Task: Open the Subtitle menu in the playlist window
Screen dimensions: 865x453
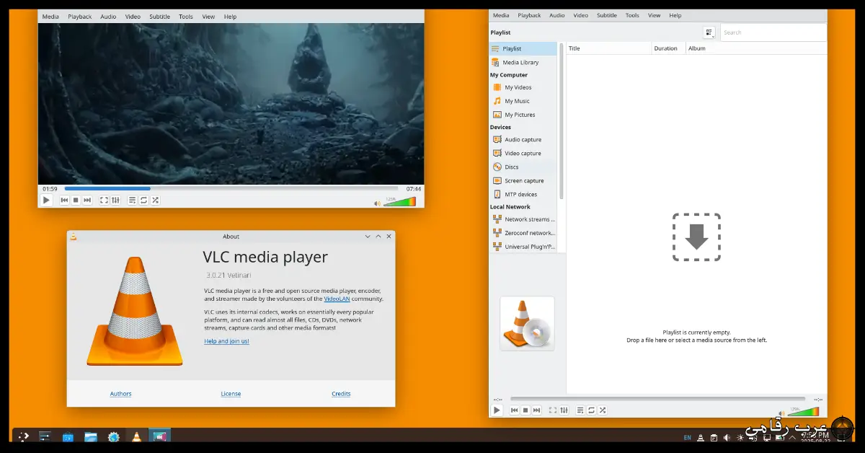Action: click(x=606, y=14)
